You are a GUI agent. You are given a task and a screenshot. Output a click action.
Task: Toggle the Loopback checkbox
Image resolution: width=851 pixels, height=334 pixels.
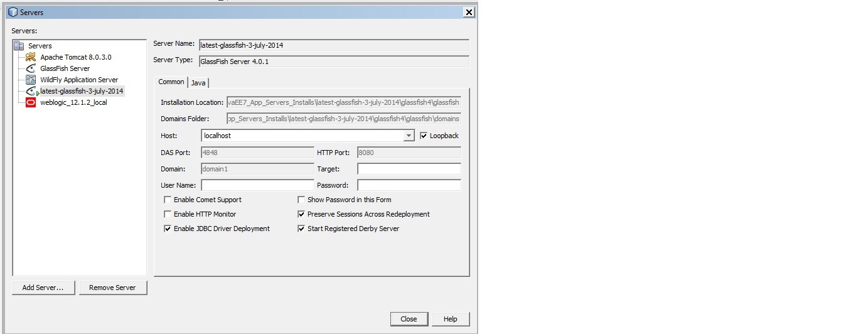[424, 136]
